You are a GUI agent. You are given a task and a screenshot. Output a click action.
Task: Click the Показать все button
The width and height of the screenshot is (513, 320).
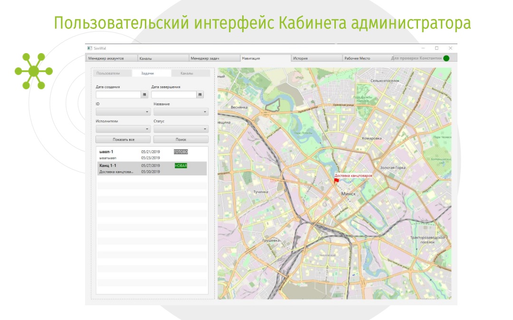123,139
